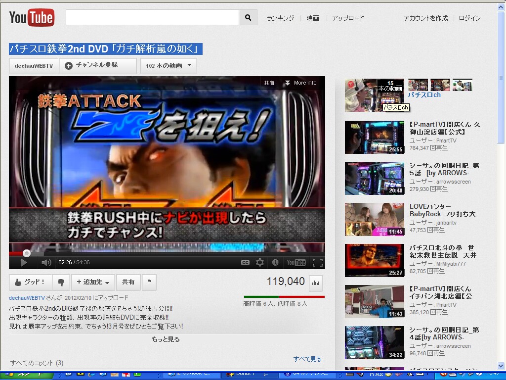Click the page scrollbar up arrow
Screen dimensions: 506x380
[x=501, y=7]
